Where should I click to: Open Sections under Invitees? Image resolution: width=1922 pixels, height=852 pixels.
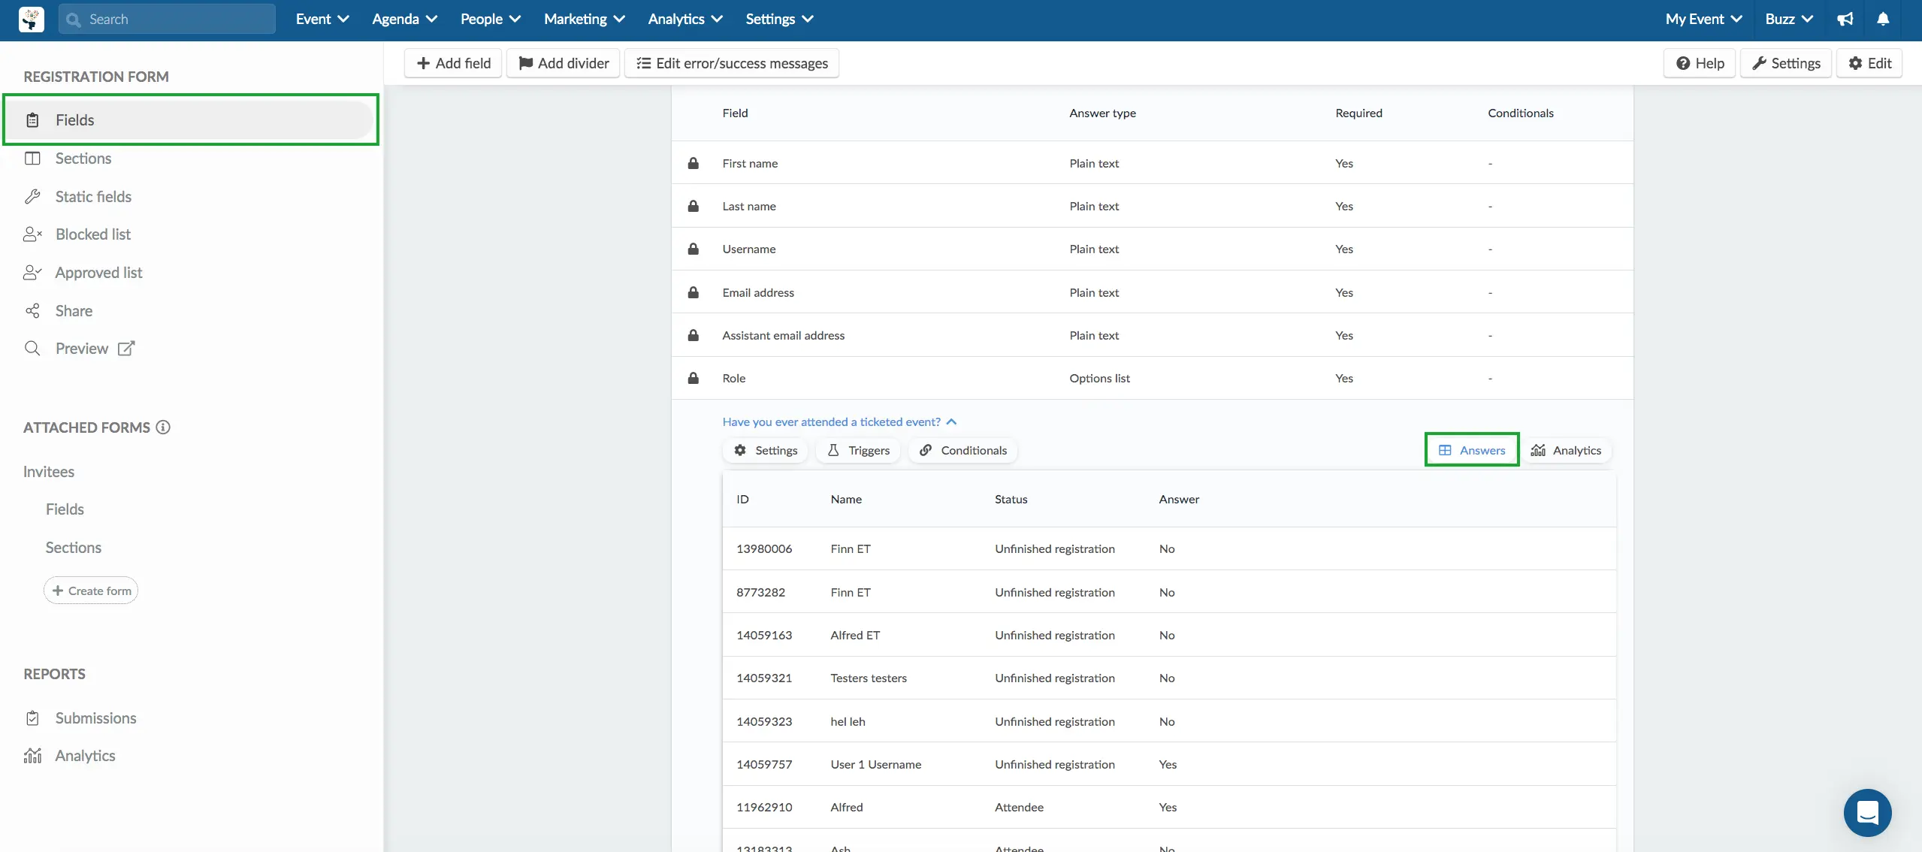(73, 548)
